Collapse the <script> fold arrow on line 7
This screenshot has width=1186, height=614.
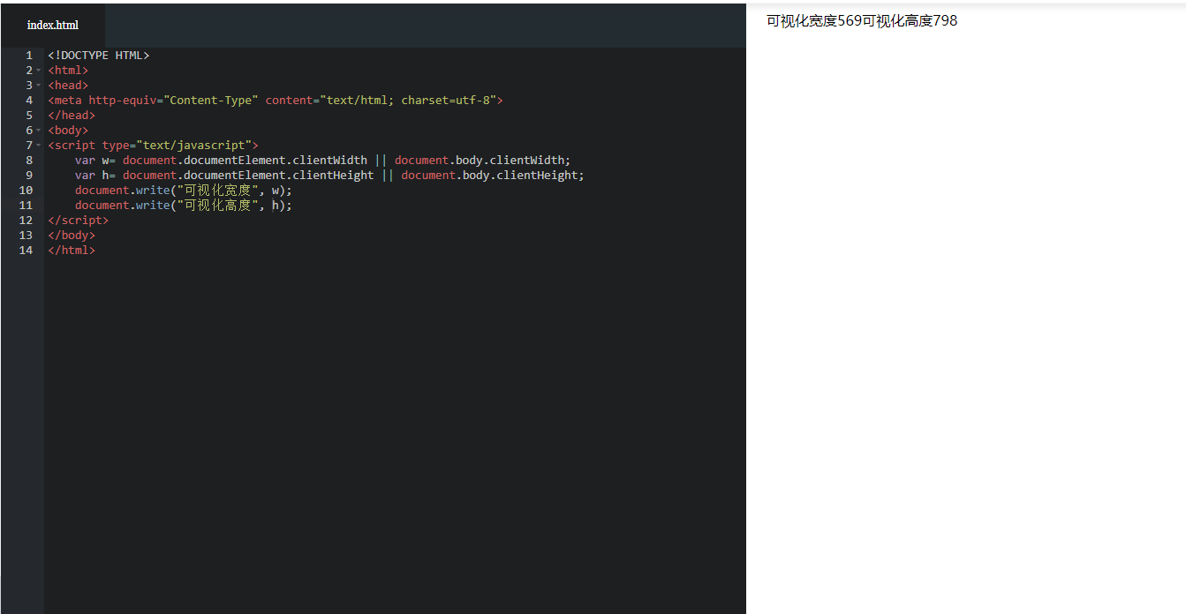point(39,146)
